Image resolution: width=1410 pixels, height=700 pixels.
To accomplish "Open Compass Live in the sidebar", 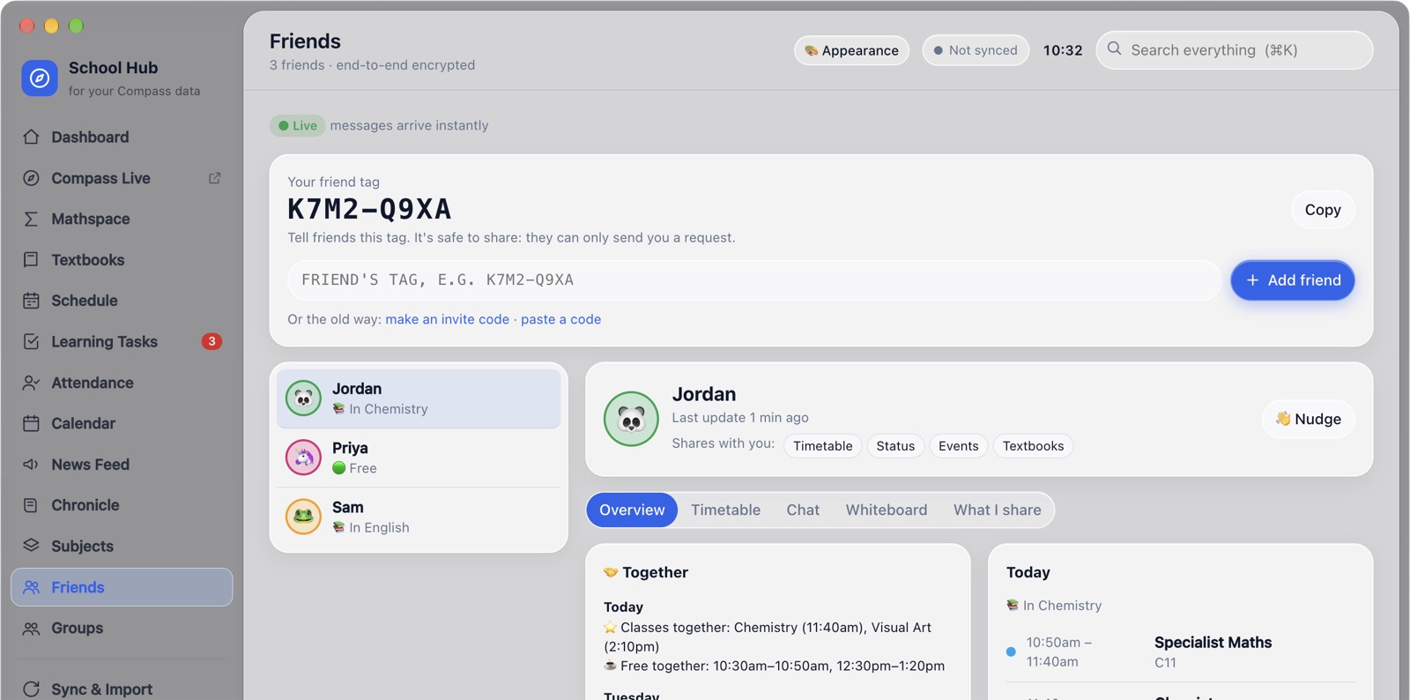I will tap(122, 178).
